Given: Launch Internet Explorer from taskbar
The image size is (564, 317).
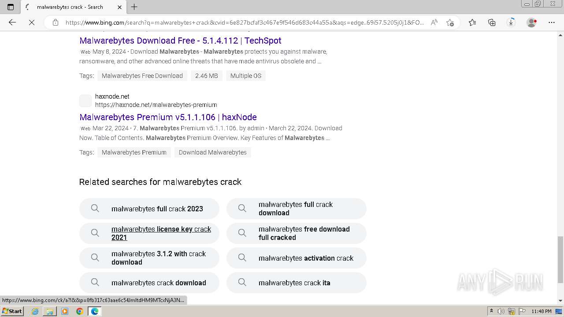Looking at the screenshot, I should pos(35,311).
